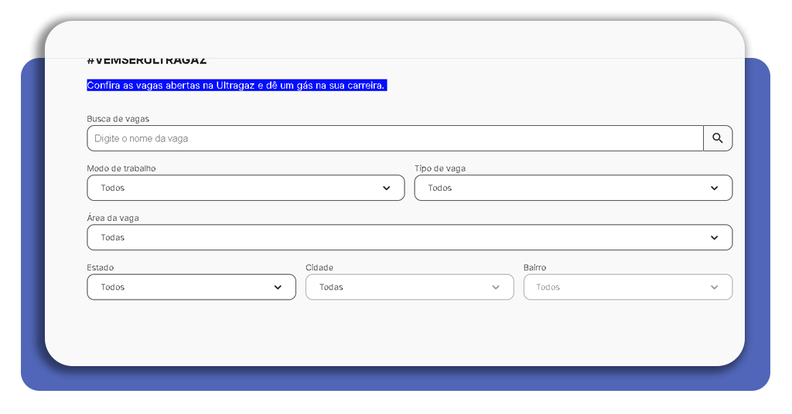Expand the Área da vaga 'Todas' combo box
Screen dimensions: 792x414
(387, 237)
